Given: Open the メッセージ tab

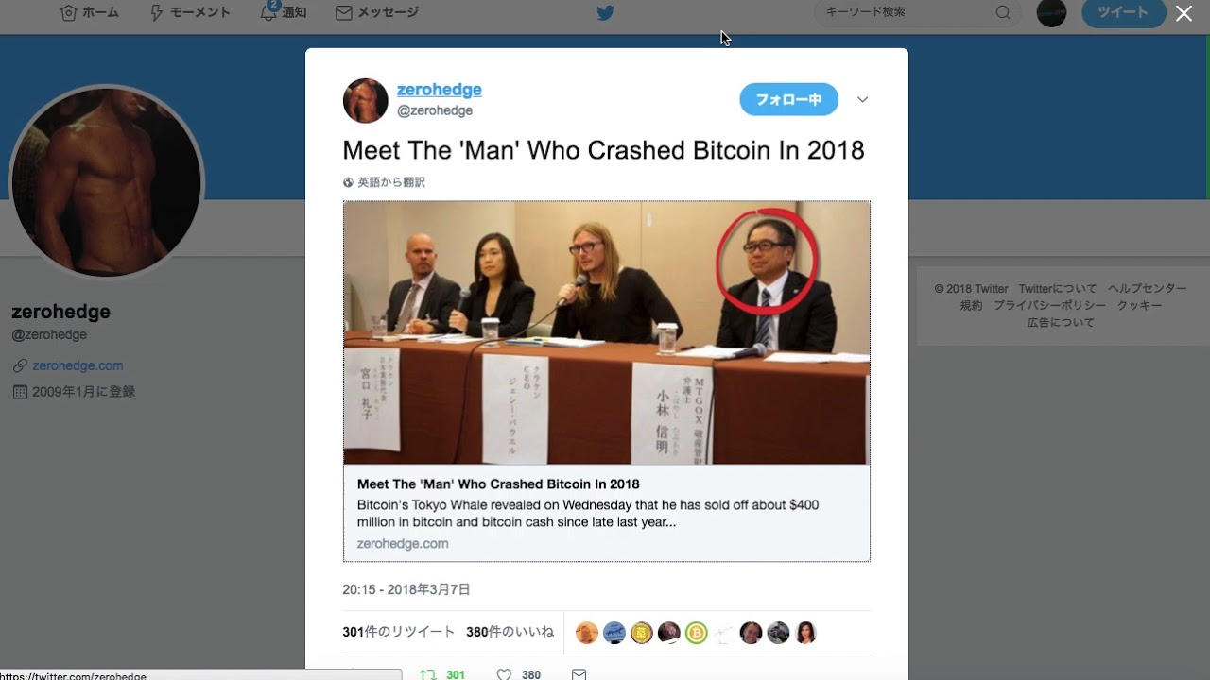Looking at the screenshot, I should [377, 13].
